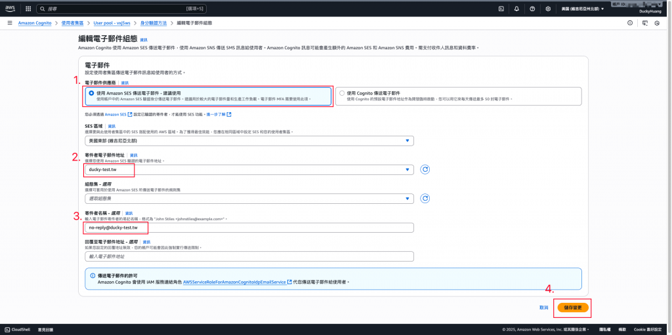This screenshot has width=672, height=335.
Task: Click the magnifier icon in the search bar
Action: 42,9
